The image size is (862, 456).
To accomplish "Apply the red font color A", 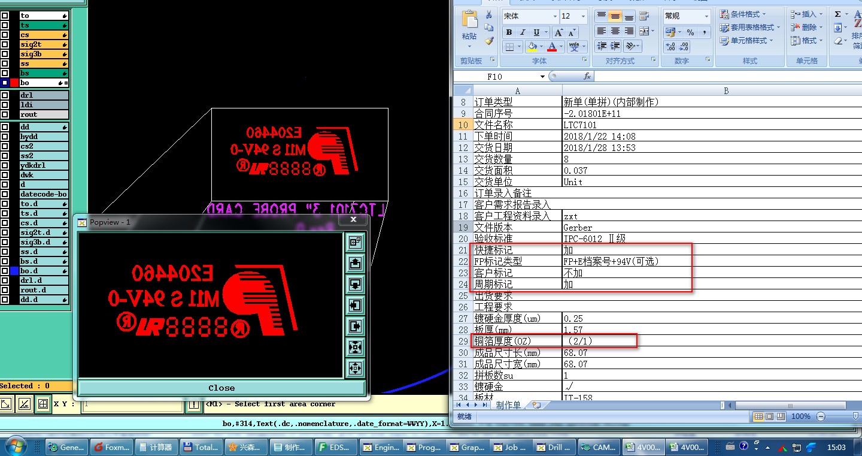I will (x=551, y=46).
